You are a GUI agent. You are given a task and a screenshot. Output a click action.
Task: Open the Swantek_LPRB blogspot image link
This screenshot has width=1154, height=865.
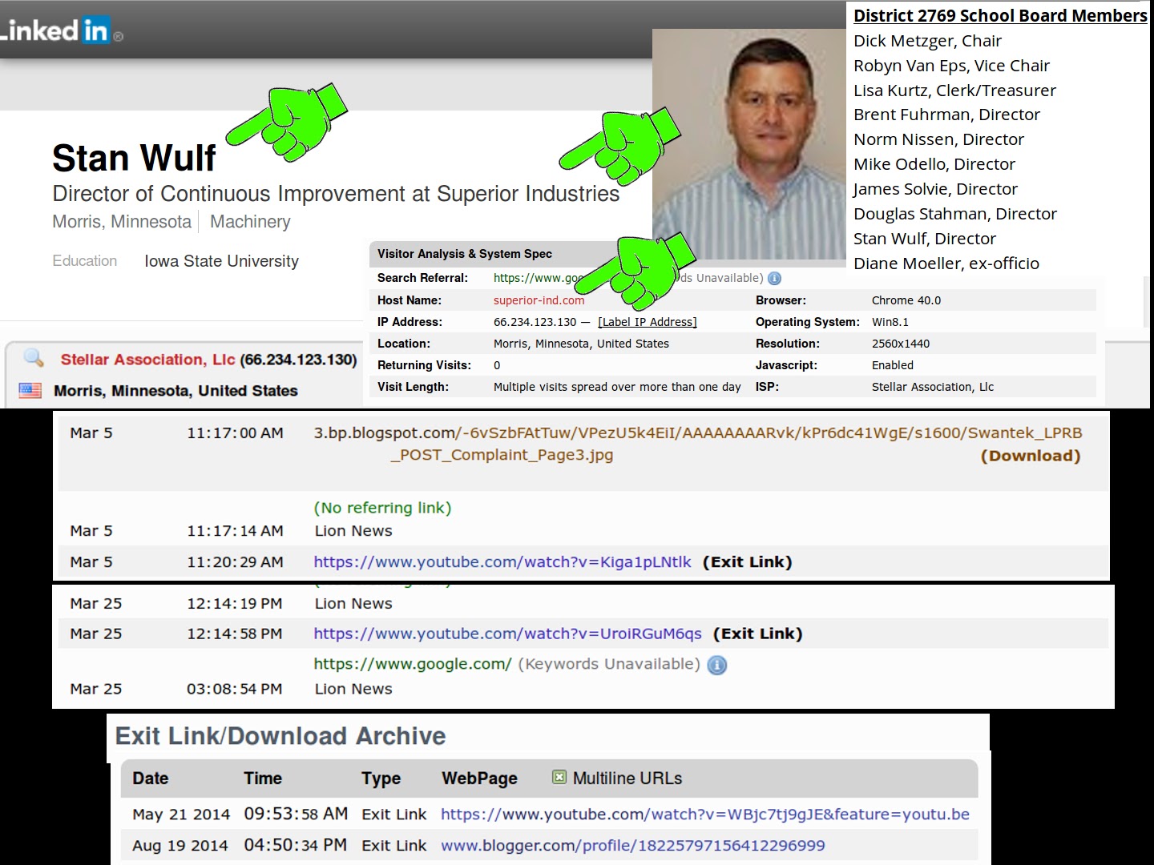pos(697,444)
